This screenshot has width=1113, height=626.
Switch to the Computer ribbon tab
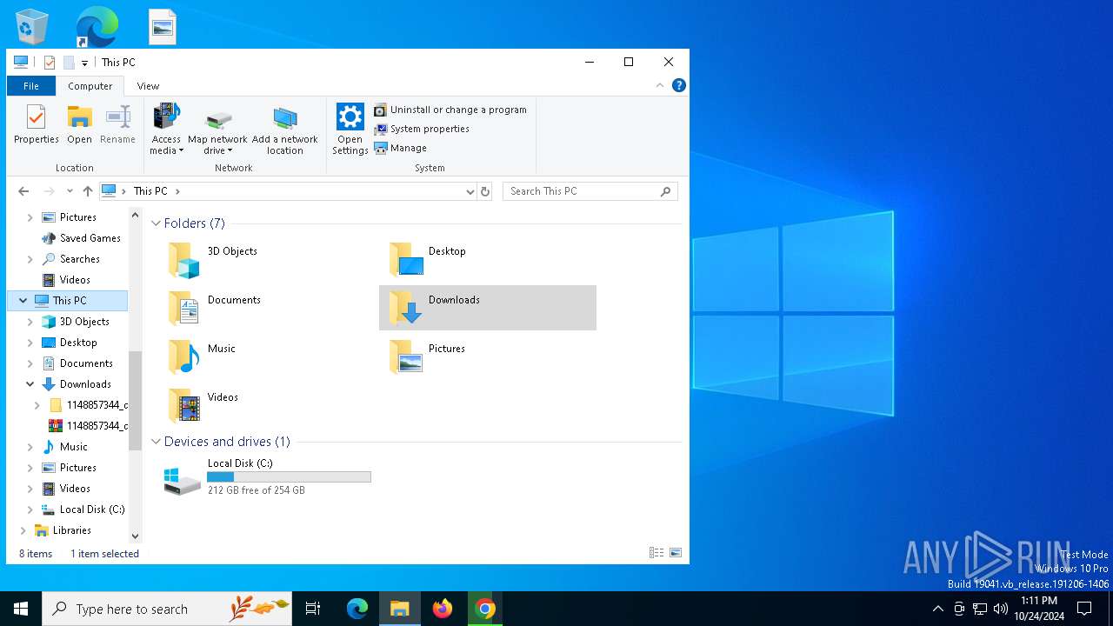point(90,86)
